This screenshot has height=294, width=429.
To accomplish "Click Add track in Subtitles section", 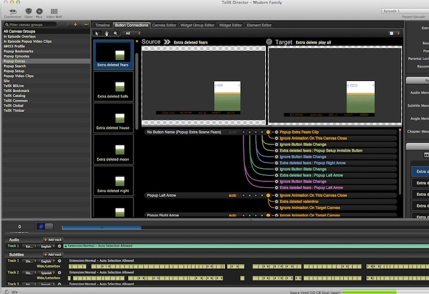I will click(53, 255).
